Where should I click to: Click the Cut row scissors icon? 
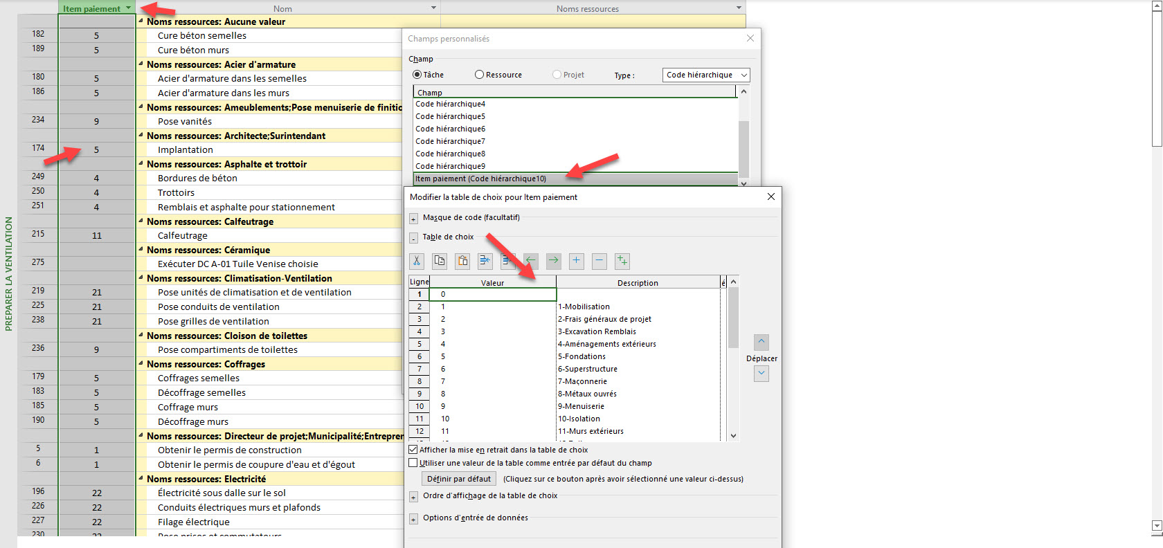417,261
